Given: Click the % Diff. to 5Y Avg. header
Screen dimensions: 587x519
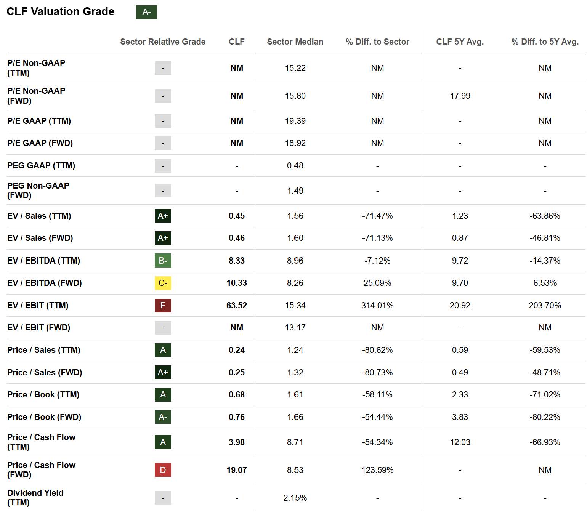Looking at the screenshot, I should pos(545,42).
